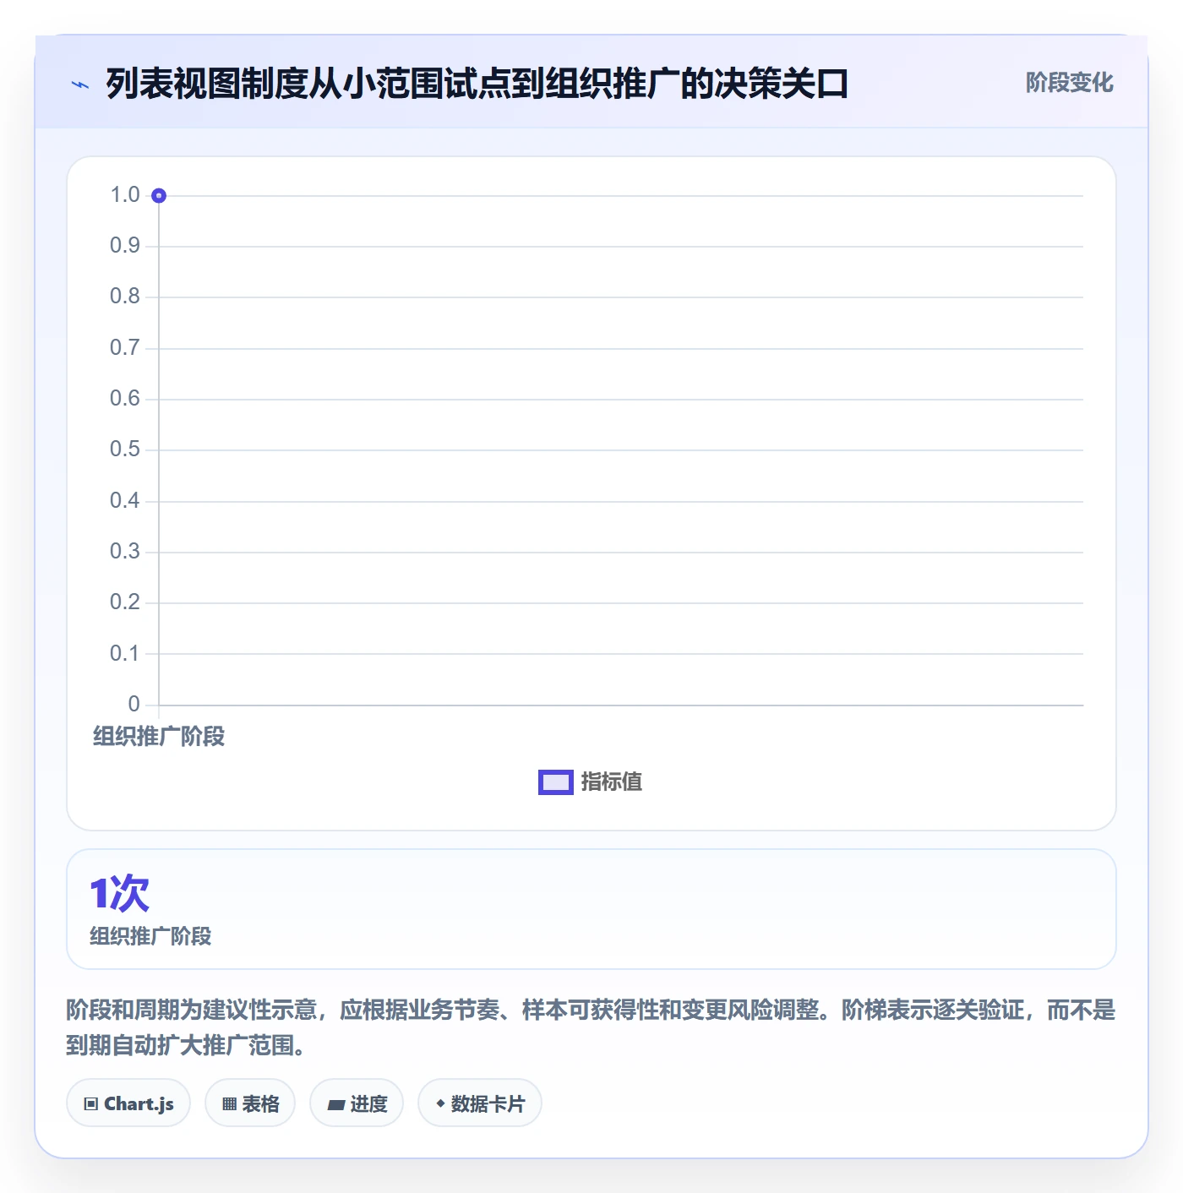Click the 阶段变化 label in the header
Image resolution: width=1183 pixels, height=1193 pixels.
pyautogui.click(x=1069, y=83)
